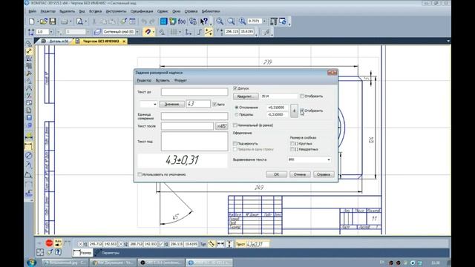Open the Инструменты menu
The image size is (475, 267).
pos(116,11)
